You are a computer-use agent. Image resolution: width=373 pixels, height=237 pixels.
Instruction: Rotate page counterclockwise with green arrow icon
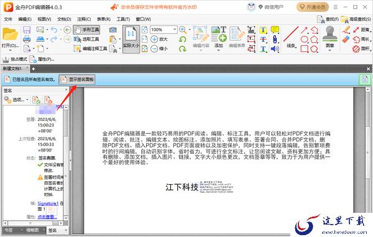pyautogui.click(x=183, y=39)
